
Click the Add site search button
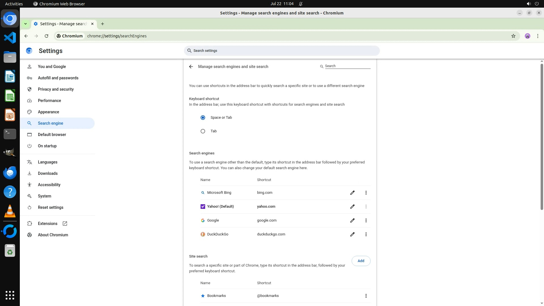(x=361, y=261)
